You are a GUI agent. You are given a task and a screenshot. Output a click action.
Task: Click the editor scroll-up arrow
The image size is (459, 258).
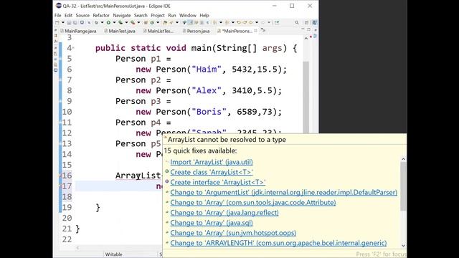point(306,38)
